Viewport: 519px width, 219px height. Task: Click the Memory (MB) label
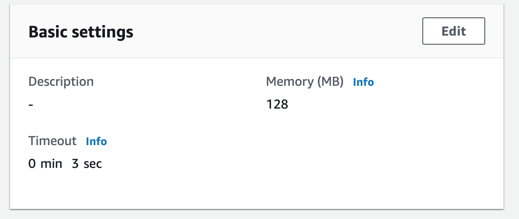pyautogui.click(x=305, y=82)
